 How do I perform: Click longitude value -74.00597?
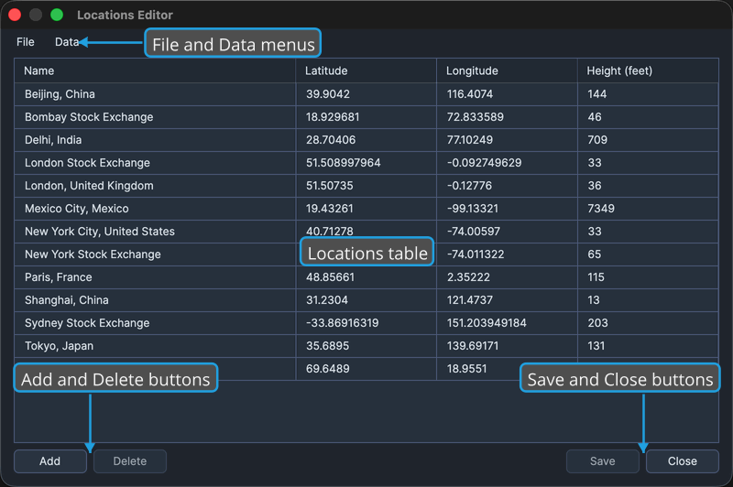click(474, 232)
